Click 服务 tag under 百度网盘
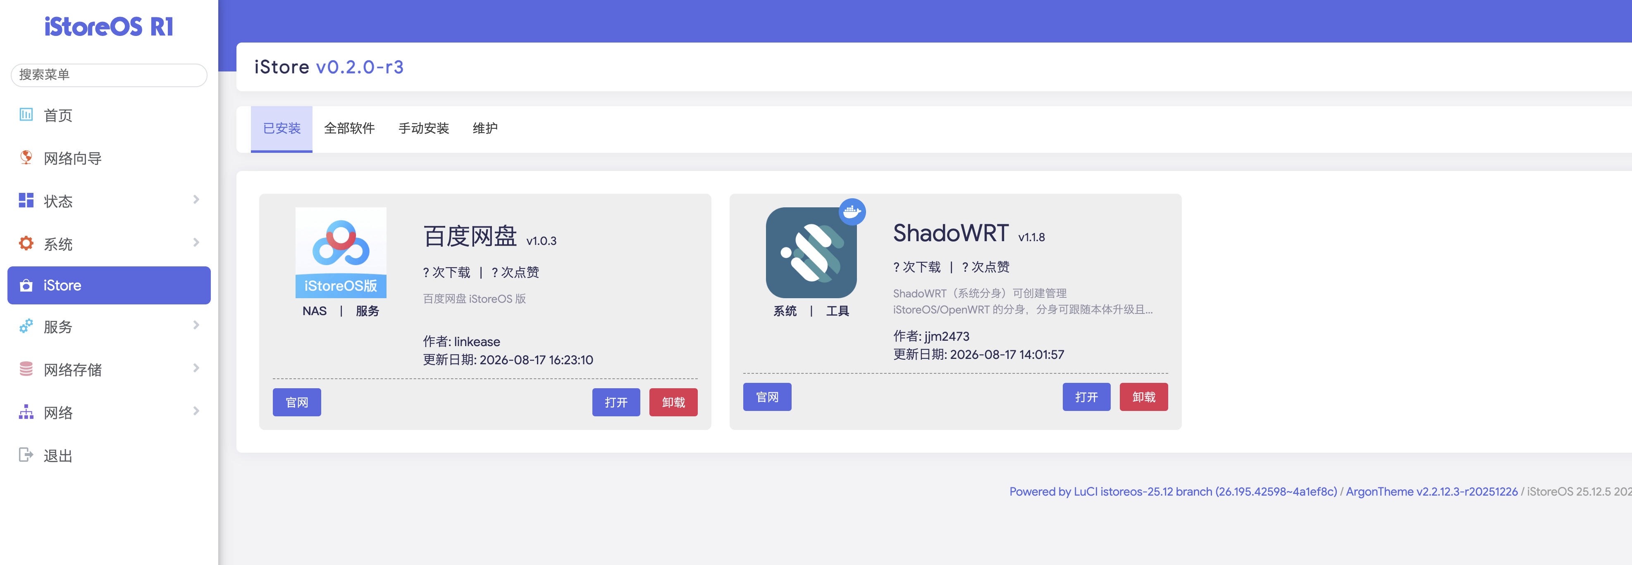The image size is (1632, 565). (367, 311)
